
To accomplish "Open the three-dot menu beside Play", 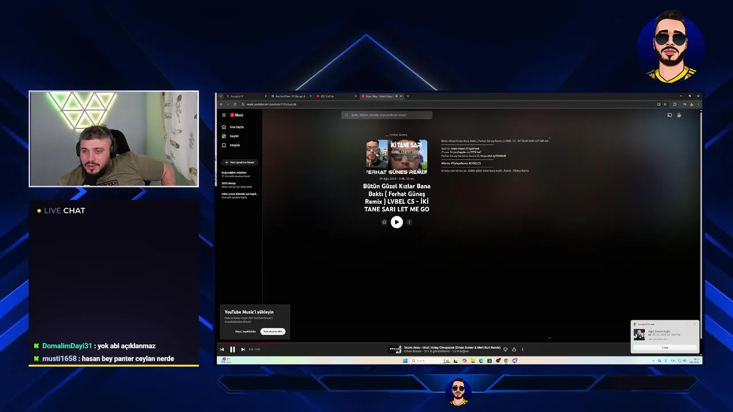I will (x=409, y=222).
